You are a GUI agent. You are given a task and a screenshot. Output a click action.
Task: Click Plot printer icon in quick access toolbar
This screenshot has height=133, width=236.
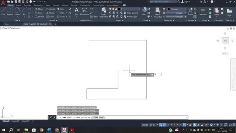(31, 1)
